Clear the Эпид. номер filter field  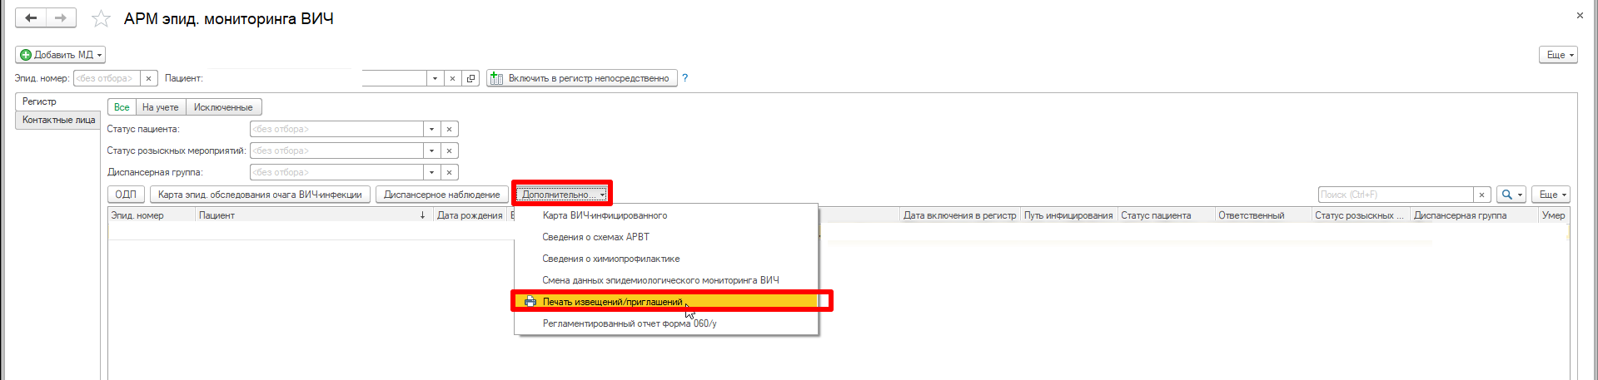tap(148, 78)
